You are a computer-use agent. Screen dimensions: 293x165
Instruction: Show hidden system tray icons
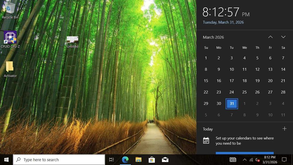[245, 160]
